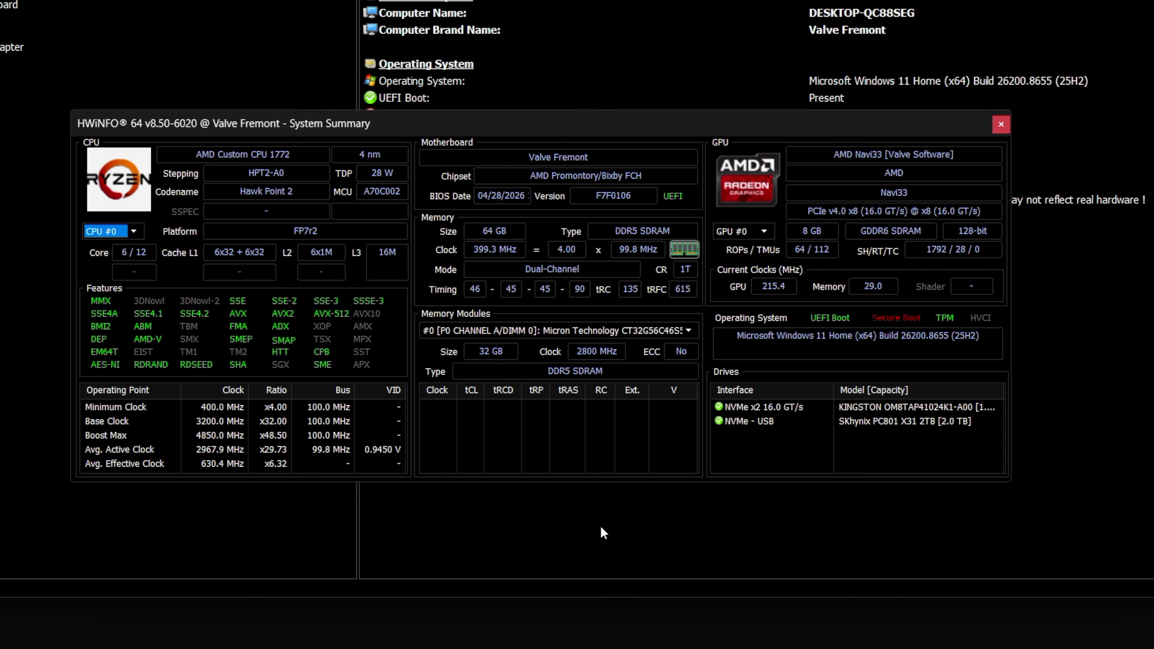Click the 28 W TDP value

[x=382, y=173]
